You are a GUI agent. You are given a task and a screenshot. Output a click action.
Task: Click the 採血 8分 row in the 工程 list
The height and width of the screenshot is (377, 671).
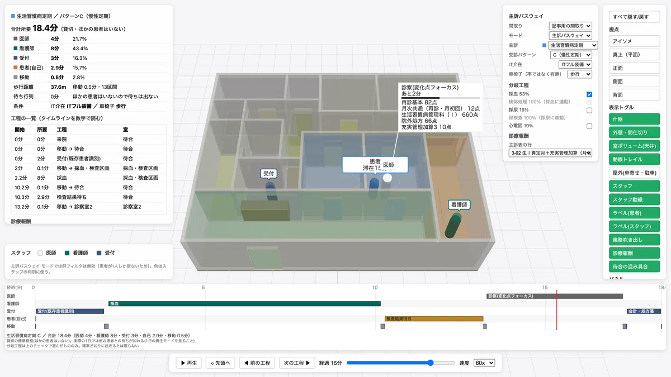tap(88, 178)
